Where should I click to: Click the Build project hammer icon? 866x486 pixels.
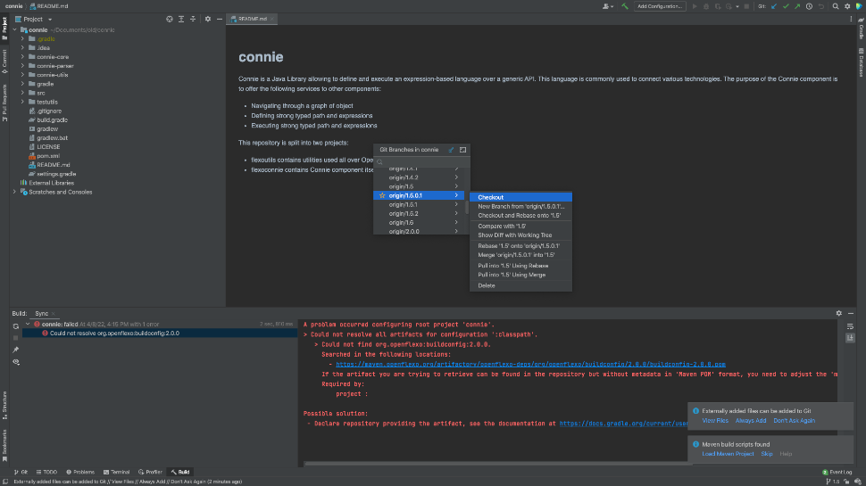(625, 6)
